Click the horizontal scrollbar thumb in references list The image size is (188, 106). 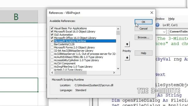point(70,73)
